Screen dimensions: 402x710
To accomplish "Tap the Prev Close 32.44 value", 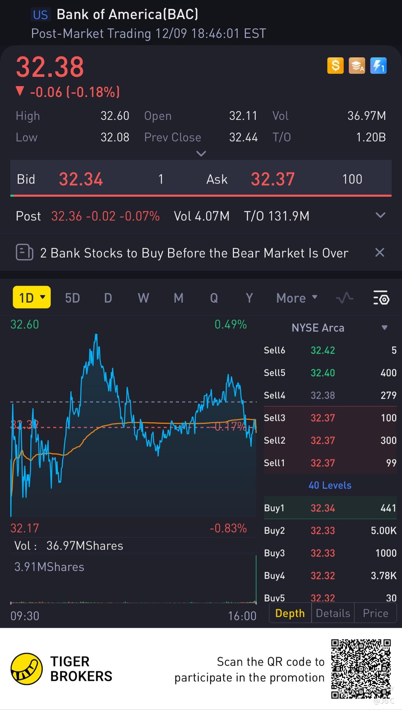I will (x=243, y=137).
